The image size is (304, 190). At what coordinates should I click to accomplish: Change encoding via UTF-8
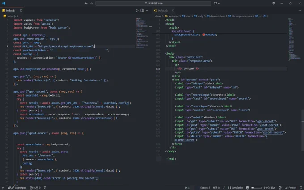click(x=216, y=188)
